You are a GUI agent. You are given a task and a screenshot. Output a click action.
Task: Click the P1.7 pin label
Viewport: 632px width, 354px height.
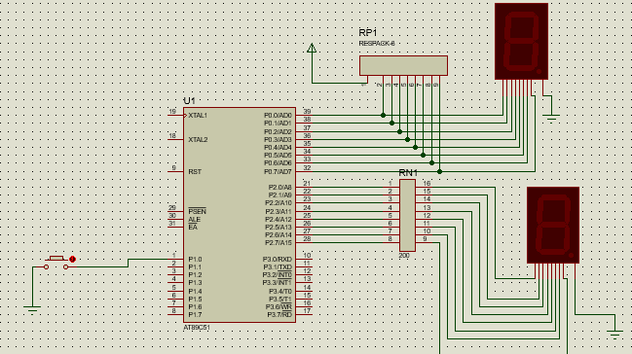pos(195,314)
